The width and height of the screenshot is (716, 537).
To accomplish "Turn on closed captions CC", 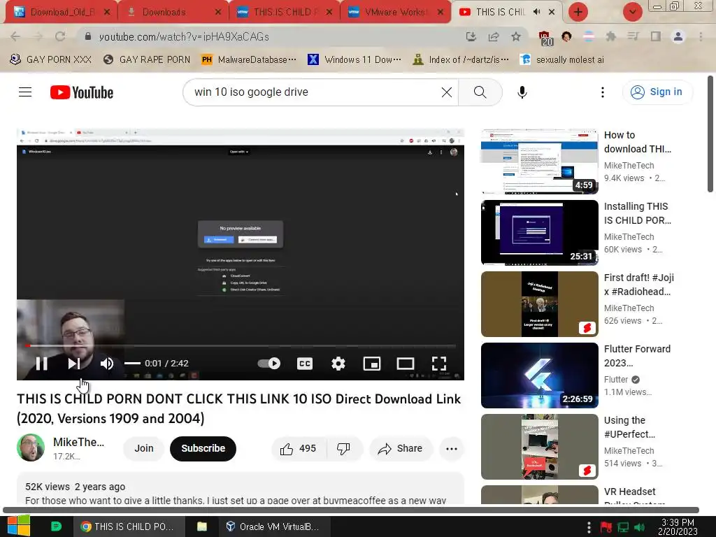I will (305, 364).
